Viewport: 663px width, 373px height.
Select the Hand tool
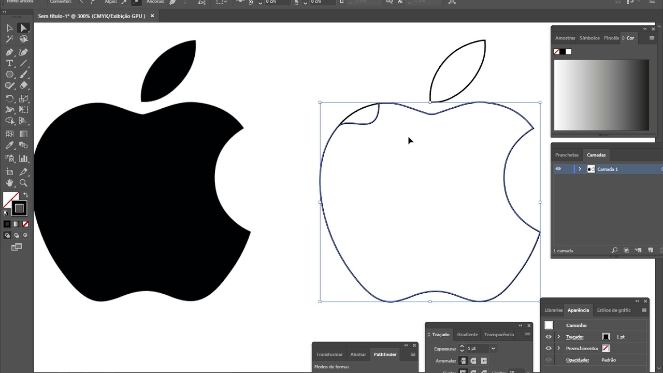pos(9,183)
